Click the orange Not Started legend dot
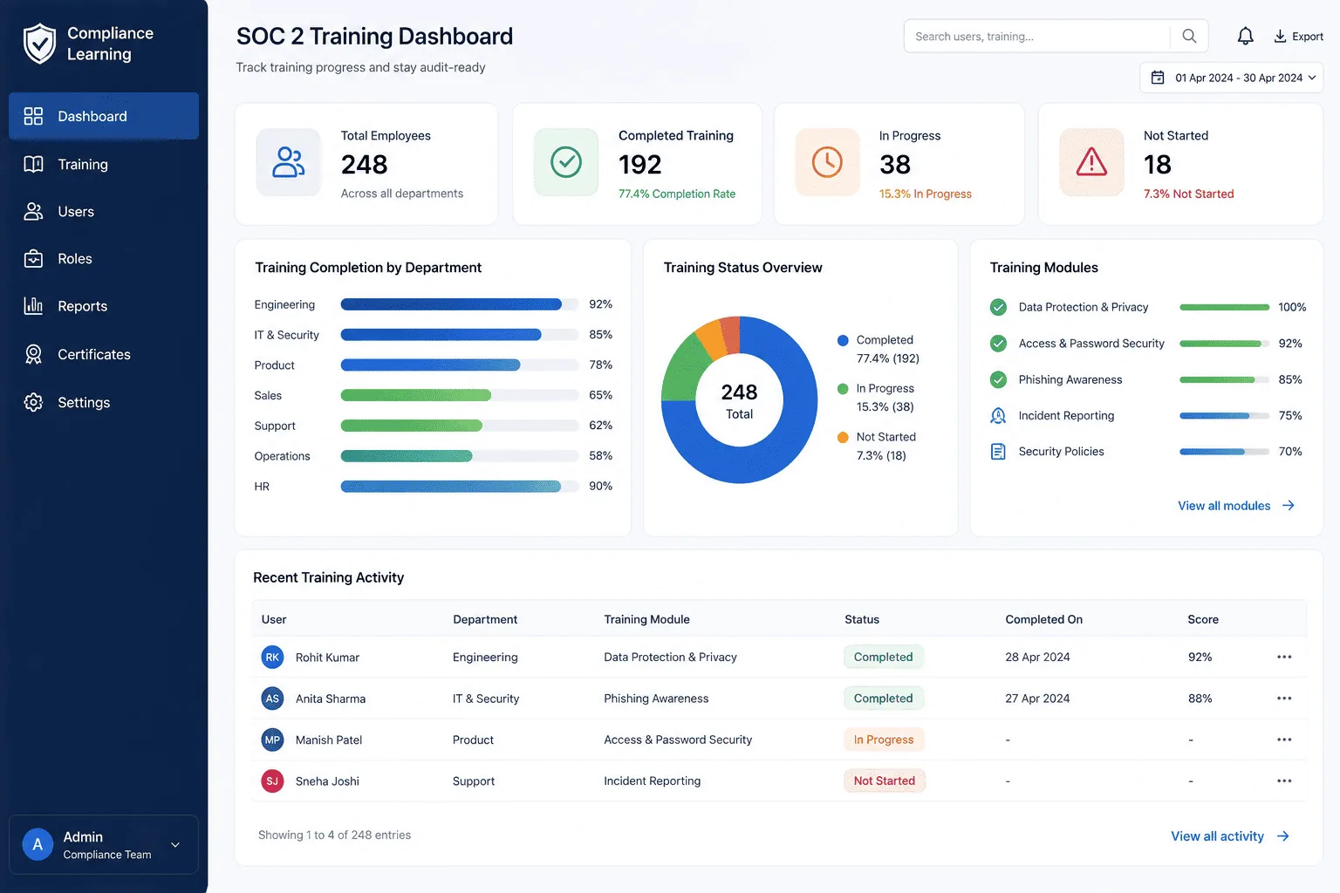Viewport: 1340px width, 893px height. click(x=843, y=437)
